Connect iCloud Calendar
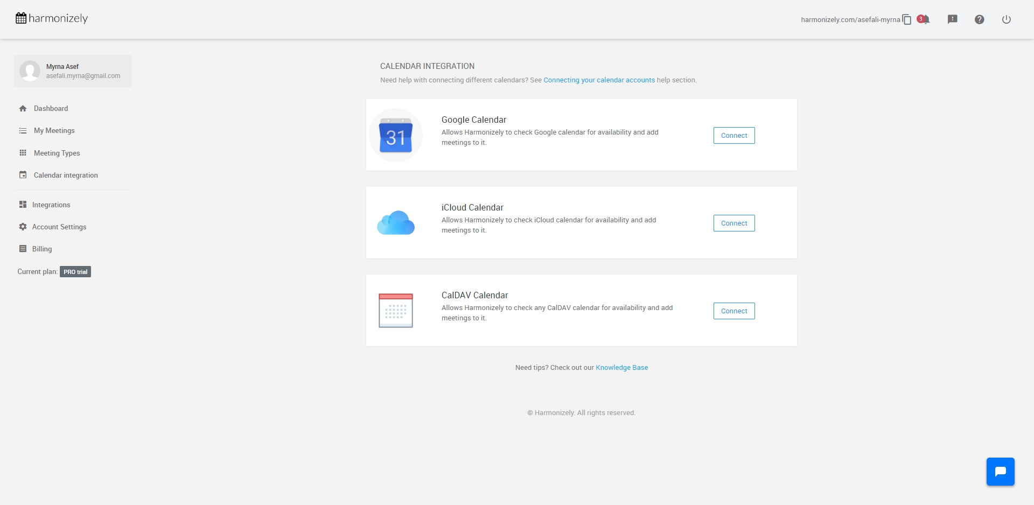 click(733, 223)
